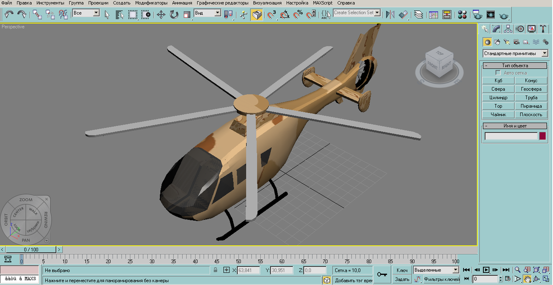Open the Layer Manager icon

[418, 14]
